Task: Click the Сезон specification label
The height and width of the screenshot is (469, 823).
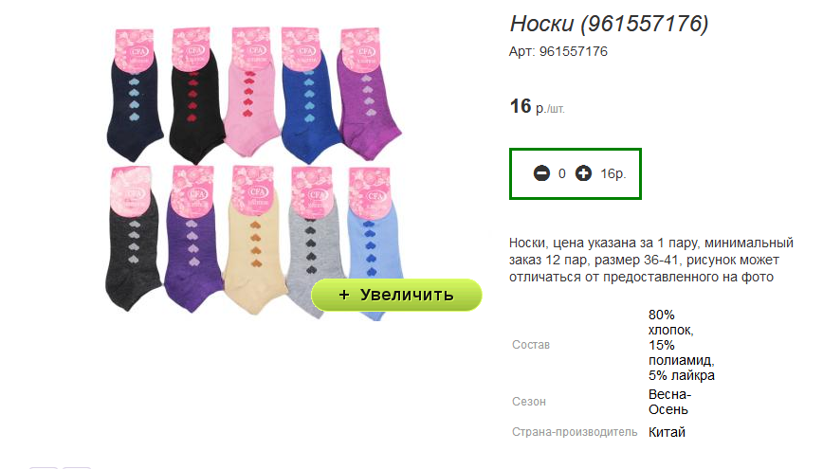Action: pos(528,402)
